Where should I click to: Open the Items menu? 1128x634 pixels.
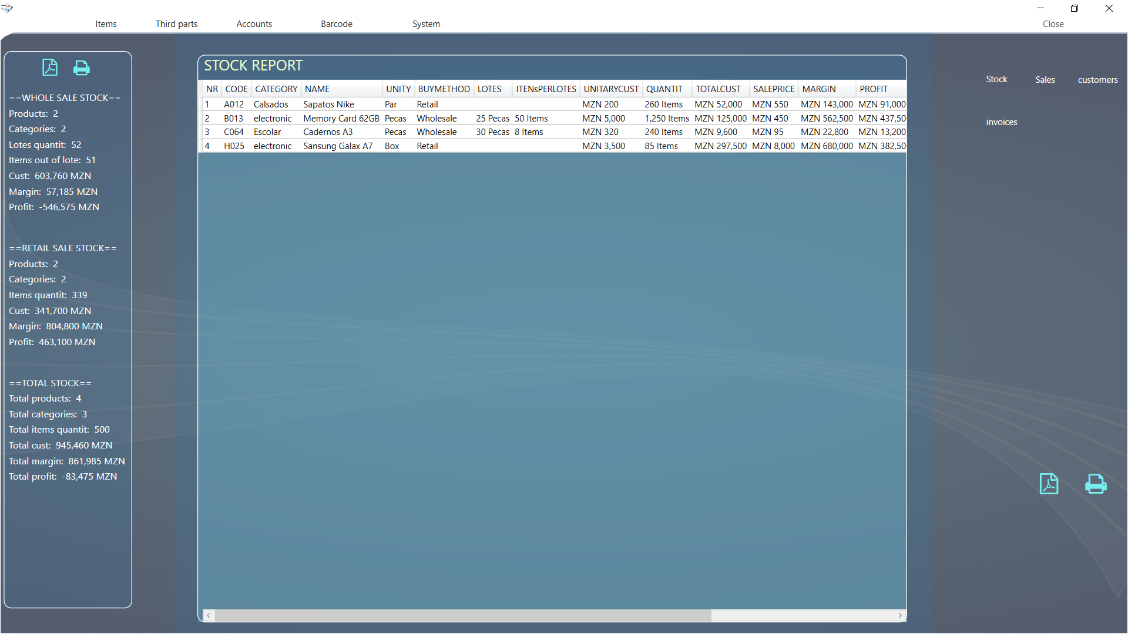(106, 24)
